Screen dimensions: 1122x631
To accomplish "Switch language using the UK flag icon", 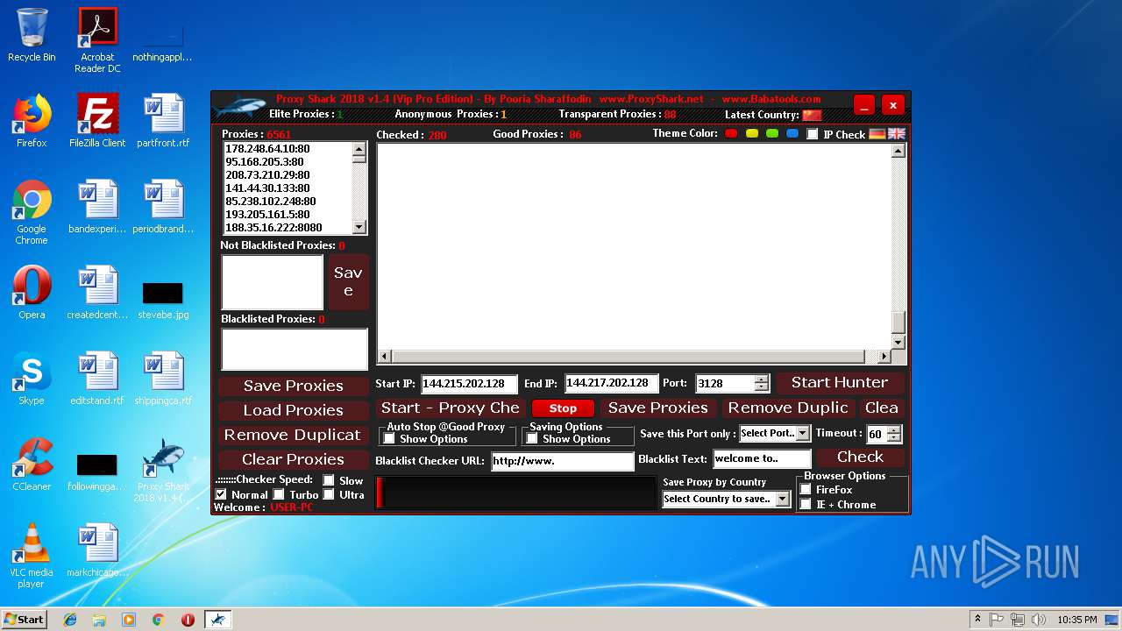I will pyautogui.click(x=896, y=134).
